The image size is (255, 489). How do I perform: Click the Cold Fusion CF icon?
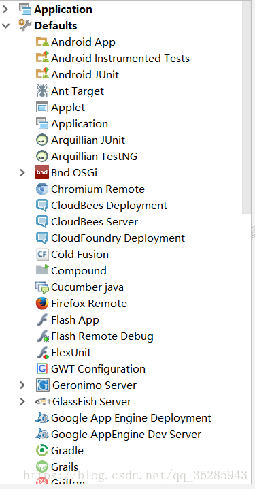point(42,254)
